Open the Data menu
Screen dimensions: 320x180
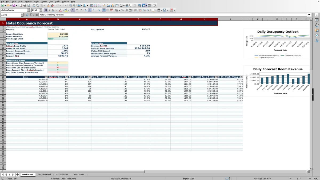[x=51, y=2]
